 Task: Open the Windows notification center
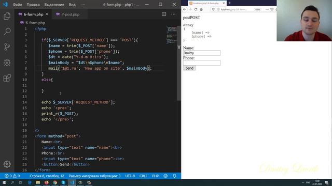point(326,182)
